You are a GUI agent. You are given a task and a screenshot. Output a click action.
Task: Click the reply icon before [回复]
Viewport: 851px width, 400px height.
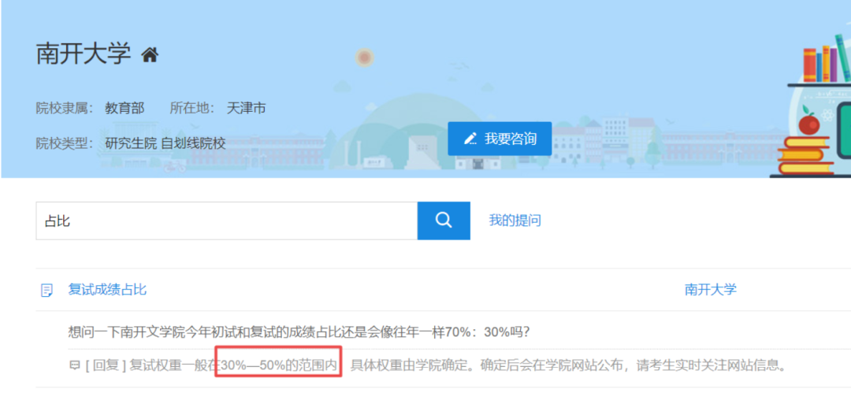[x=75, y=365]
